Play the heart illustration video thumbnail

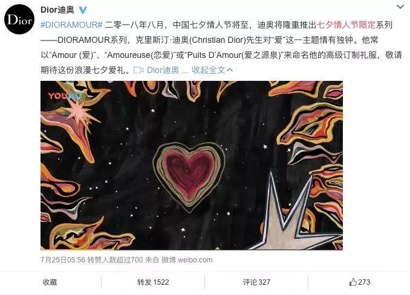[192, 165]
